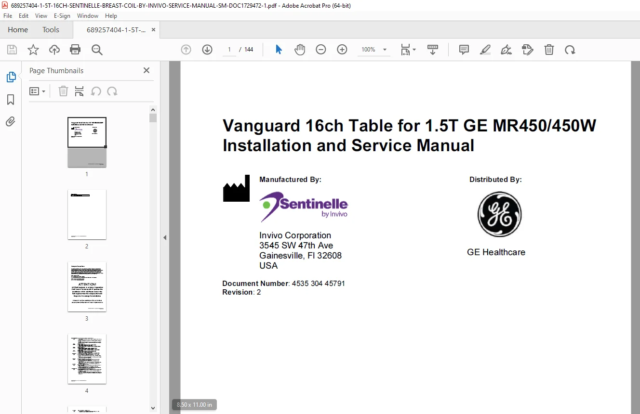640x414 pixels.
Task: Click the "Revision" label in the page
Action: pos(238,292)
